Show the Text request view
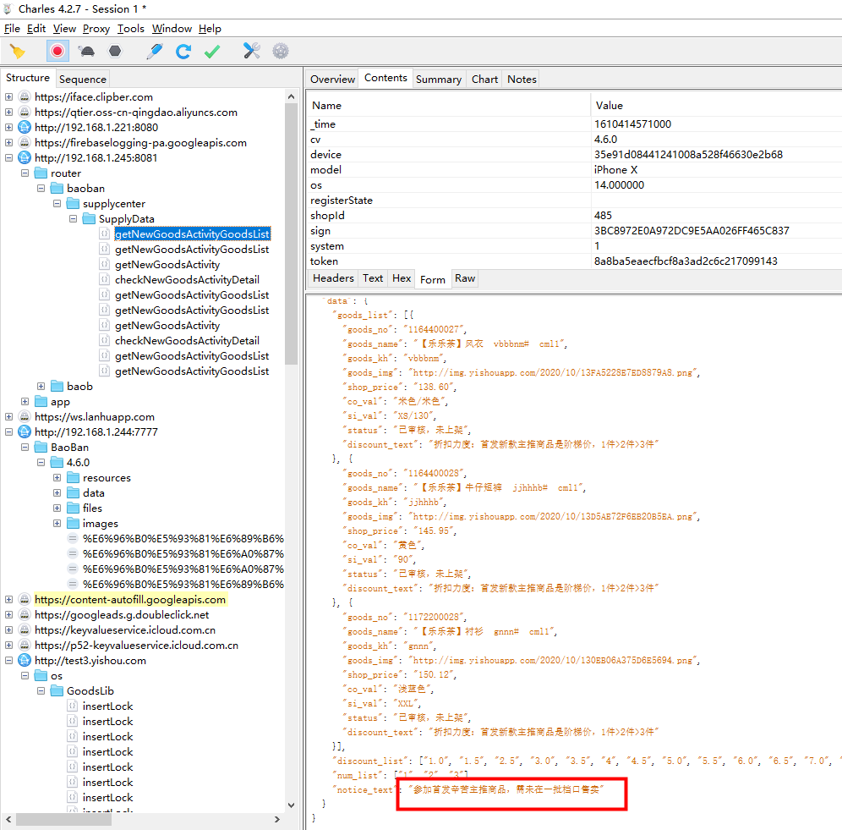842x830 pixels. coord(373,278)
